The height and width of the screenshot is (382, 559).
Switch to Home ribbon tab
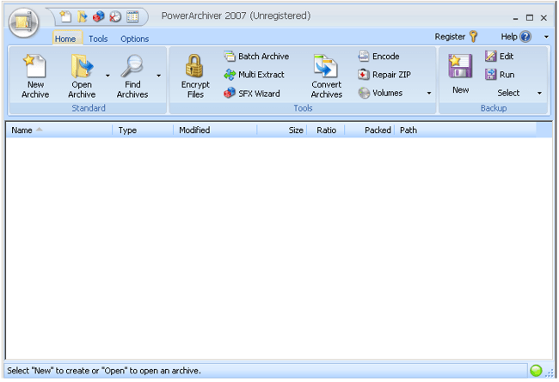click(x=65, y=39)
